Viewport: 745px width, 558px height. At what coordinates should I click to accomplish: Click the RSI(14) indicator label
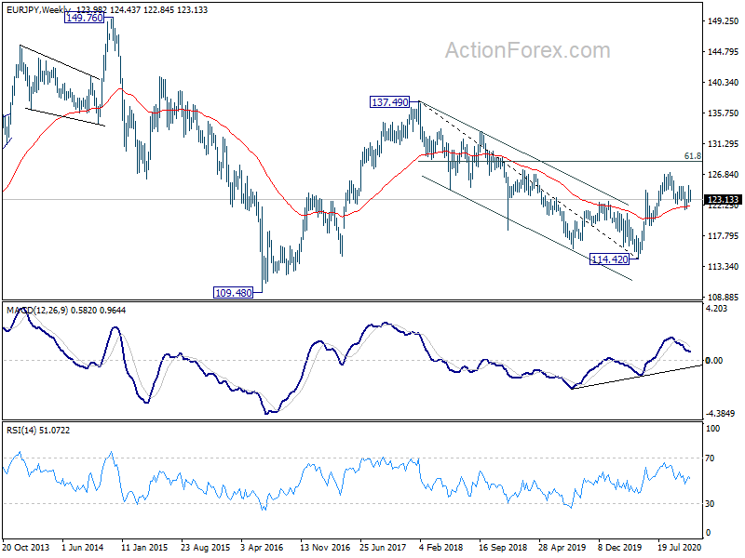21,431
